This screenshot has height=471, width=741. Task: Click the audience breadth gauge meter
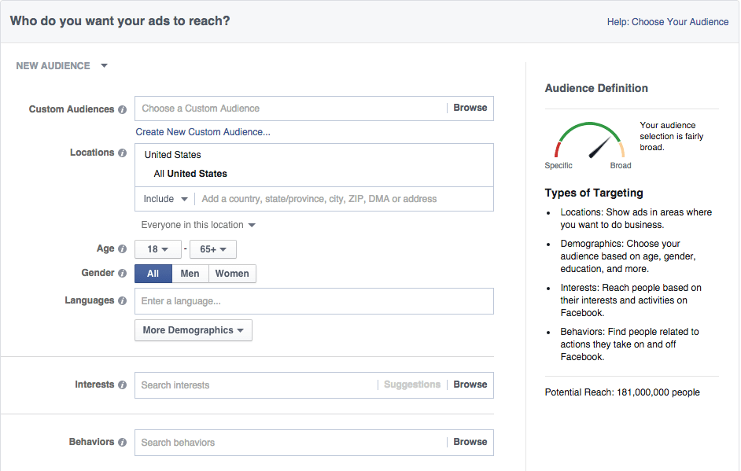tap(589, 140)
